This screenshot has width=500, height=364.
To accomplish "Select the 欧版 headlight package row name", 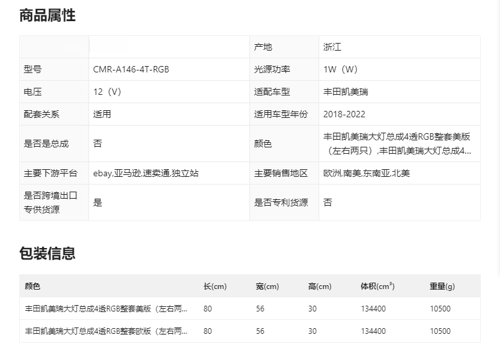I will coord(106,331).
